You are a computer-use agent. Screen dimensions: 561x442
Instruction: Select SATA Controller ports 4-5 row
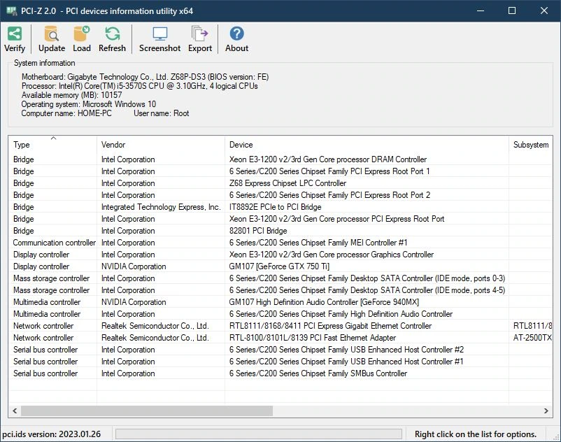280,290
